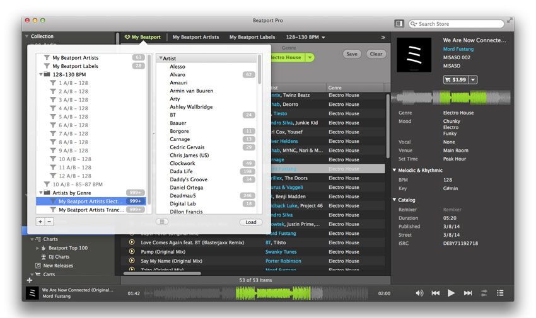Image resolution: width=536 pixels, height=318 pixels.
Task: Switch to My Beatport Artists tab
Action: (x=195, y=37)
